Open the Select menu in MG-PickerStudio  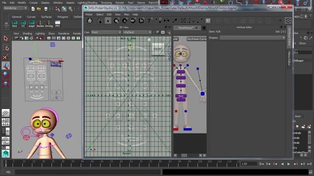tap(100, 15)
